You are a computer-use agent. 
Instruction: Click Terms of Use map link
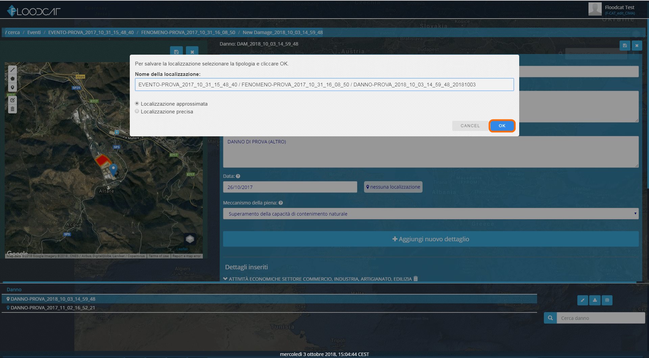(159, 256)
